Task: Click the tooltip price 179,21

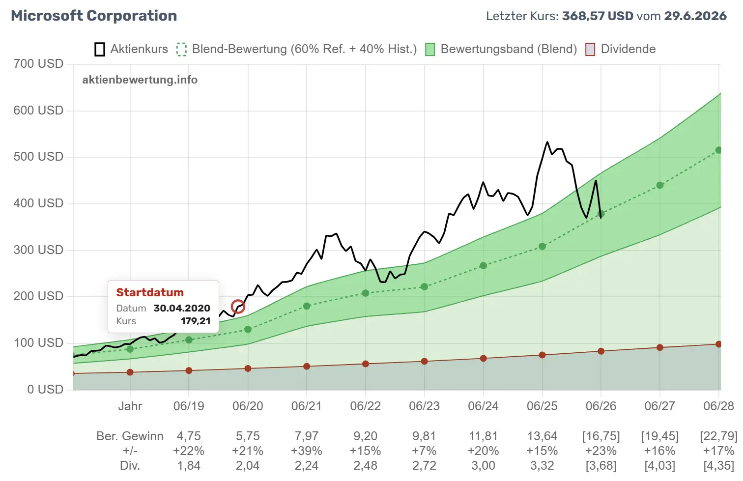Action: click(196, 321)
